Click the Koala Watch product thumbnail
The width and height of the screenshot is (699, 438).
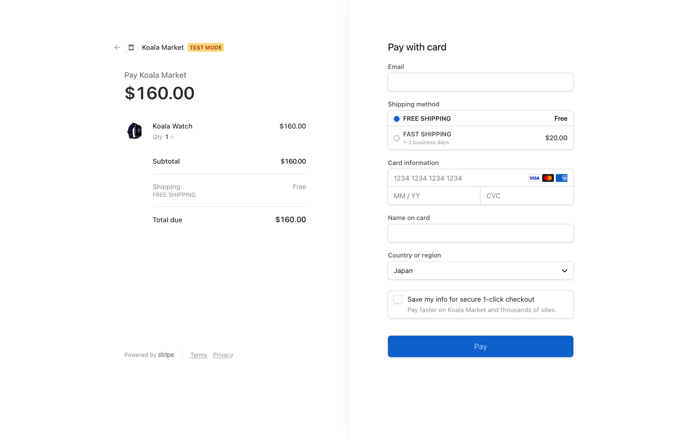click(x=134, y=131)
